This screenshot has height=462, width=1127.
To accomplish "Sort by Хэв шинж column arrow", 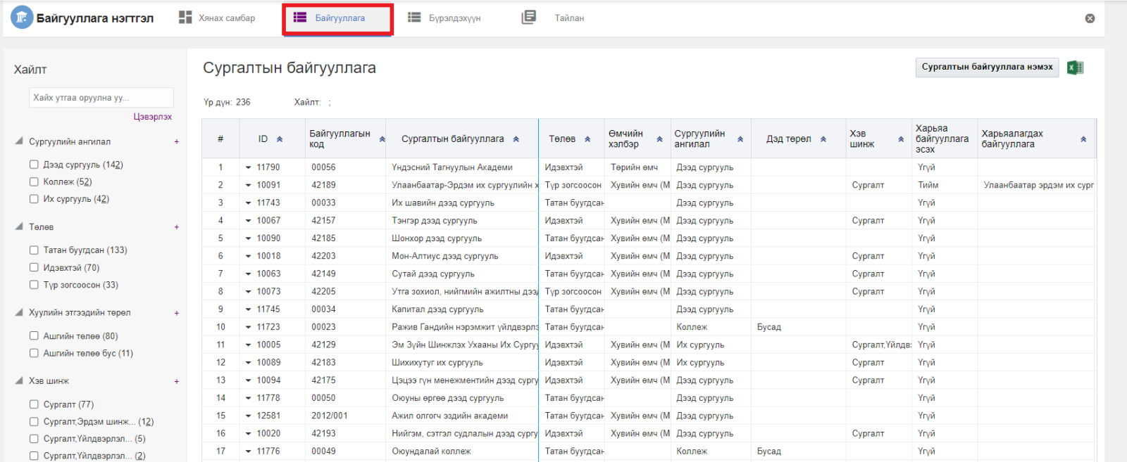I will click(901, 139).
